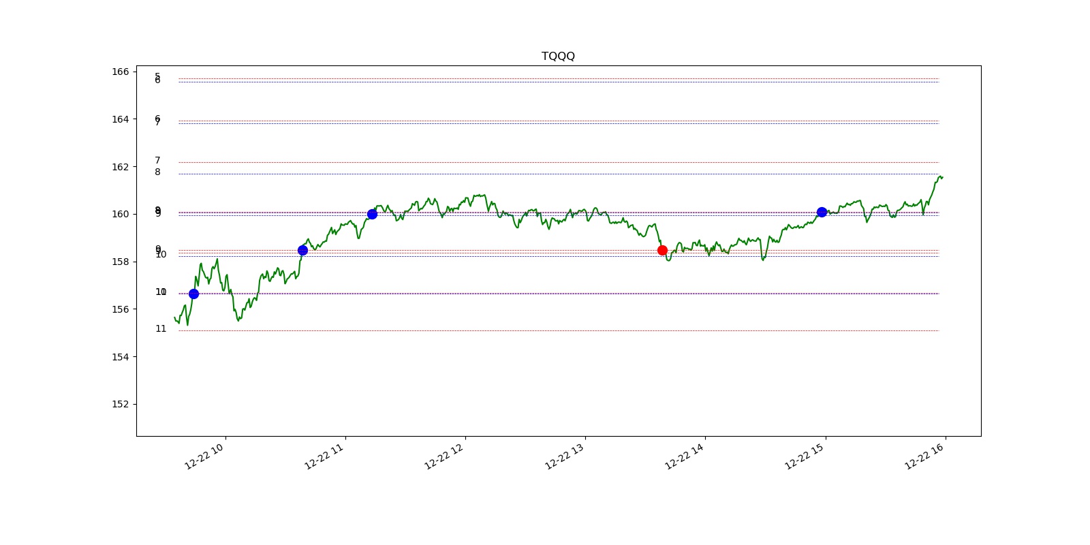The width and height of the screenshot is (1090, 545).
Task: Click the blue marker near 158.5
Action: (x=302, y=250)
